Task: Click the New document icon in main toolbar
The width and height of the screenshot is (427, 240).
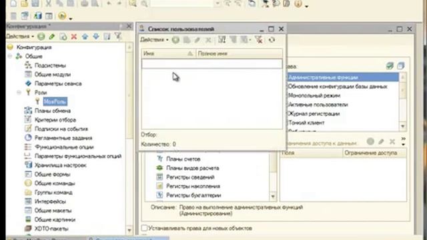Action: [13, 3]
